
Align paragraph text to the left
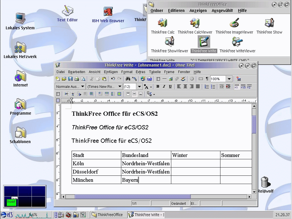click(179, 86)
